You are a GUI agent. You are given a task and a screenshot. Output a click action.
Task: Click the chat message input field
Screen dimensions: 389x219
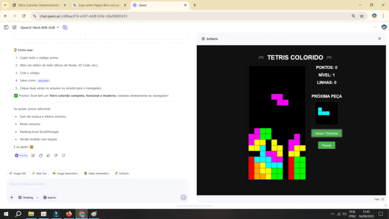coord(97,184)
